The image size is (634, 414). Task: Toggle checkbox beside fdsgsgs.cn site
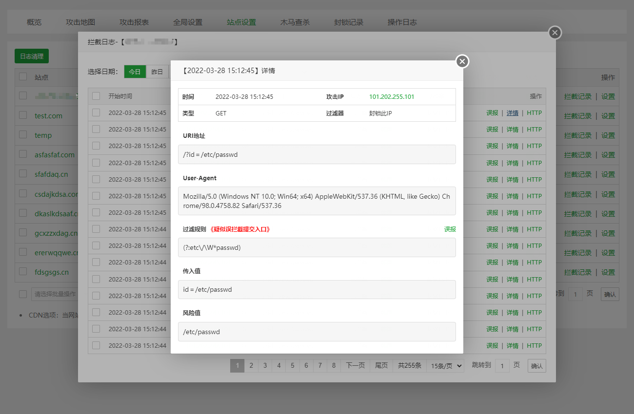[23, 271]
